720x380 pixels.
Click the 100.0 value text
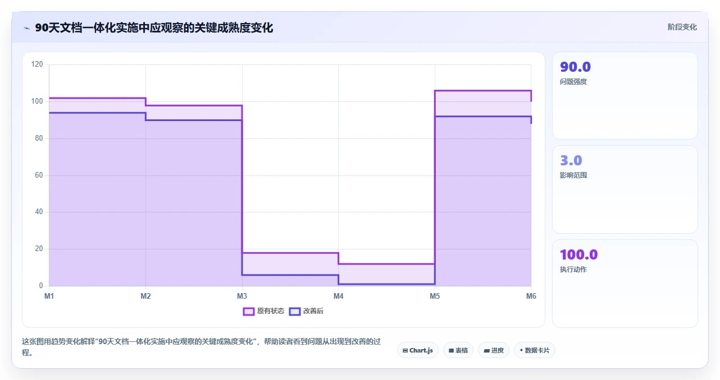tap(579, 255)
